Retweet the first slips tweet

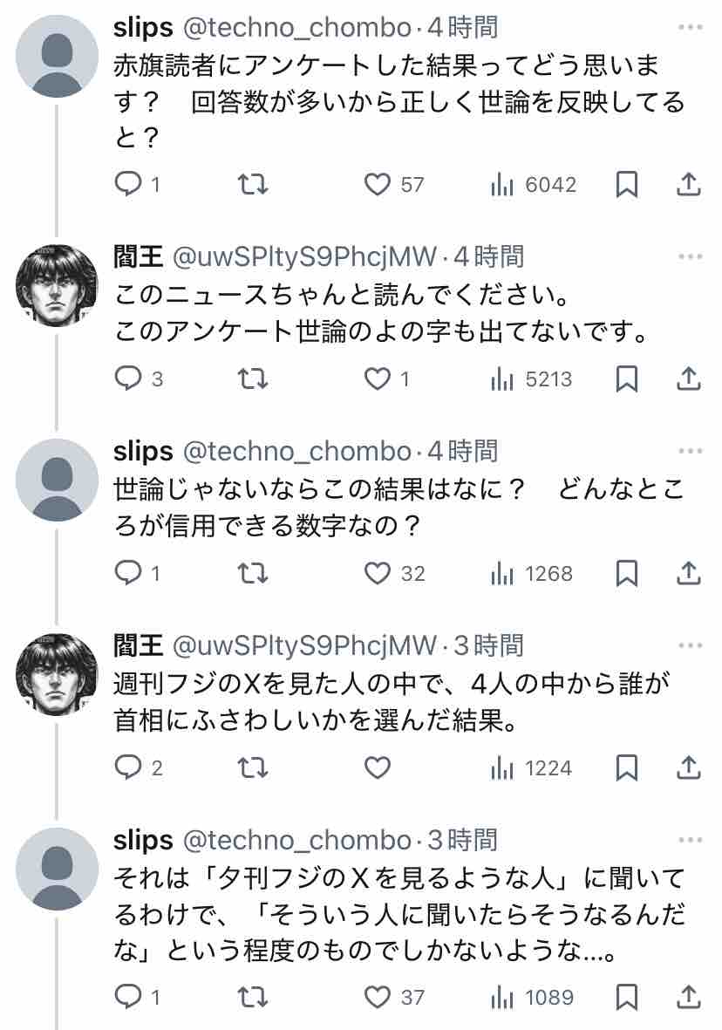253,185
